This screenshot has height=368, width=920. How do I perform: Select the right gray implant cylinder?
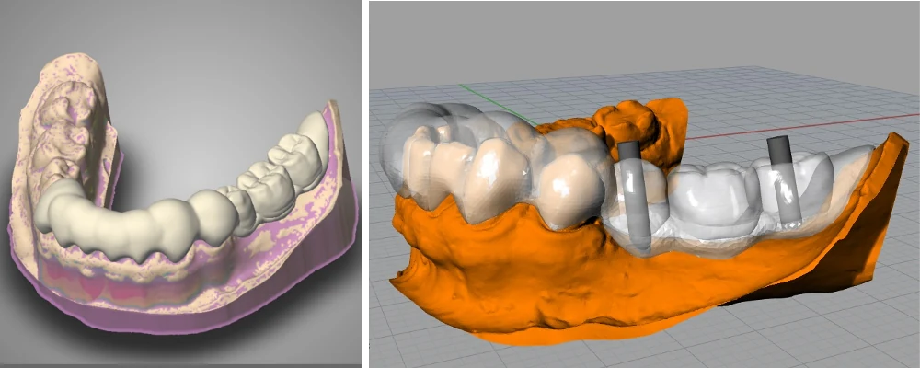(x=786, y=181)
